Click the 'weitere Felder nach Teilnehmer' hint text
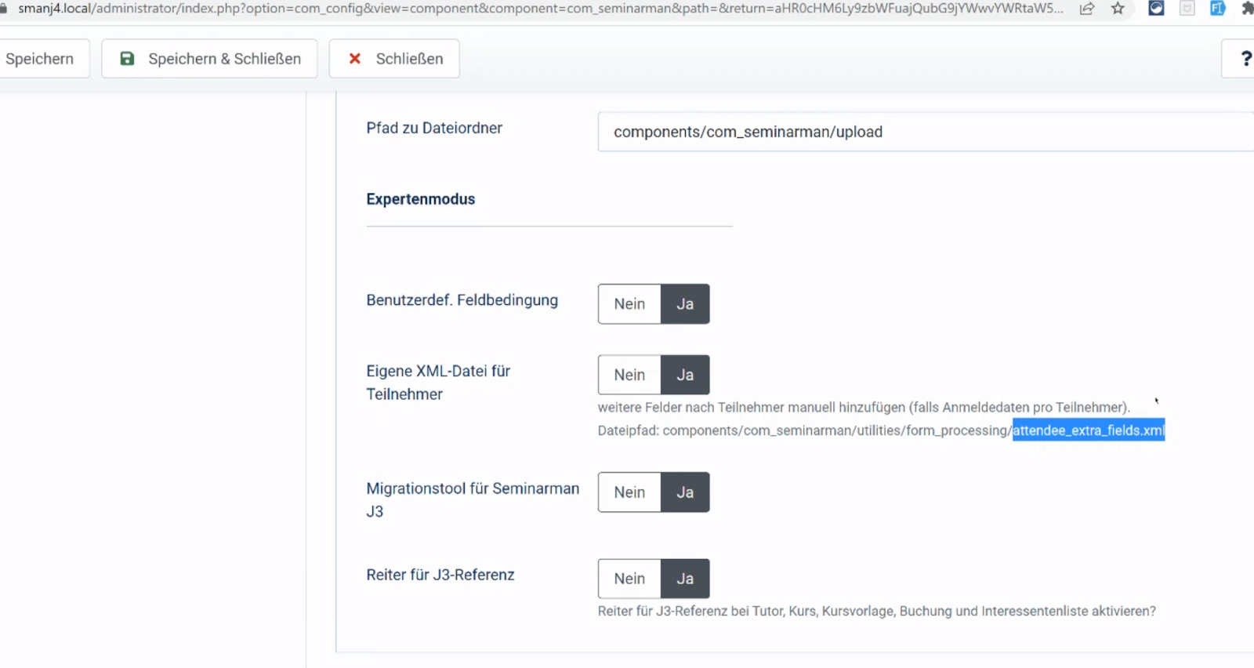The image size is (1254, 668). [x=864, y=407]
